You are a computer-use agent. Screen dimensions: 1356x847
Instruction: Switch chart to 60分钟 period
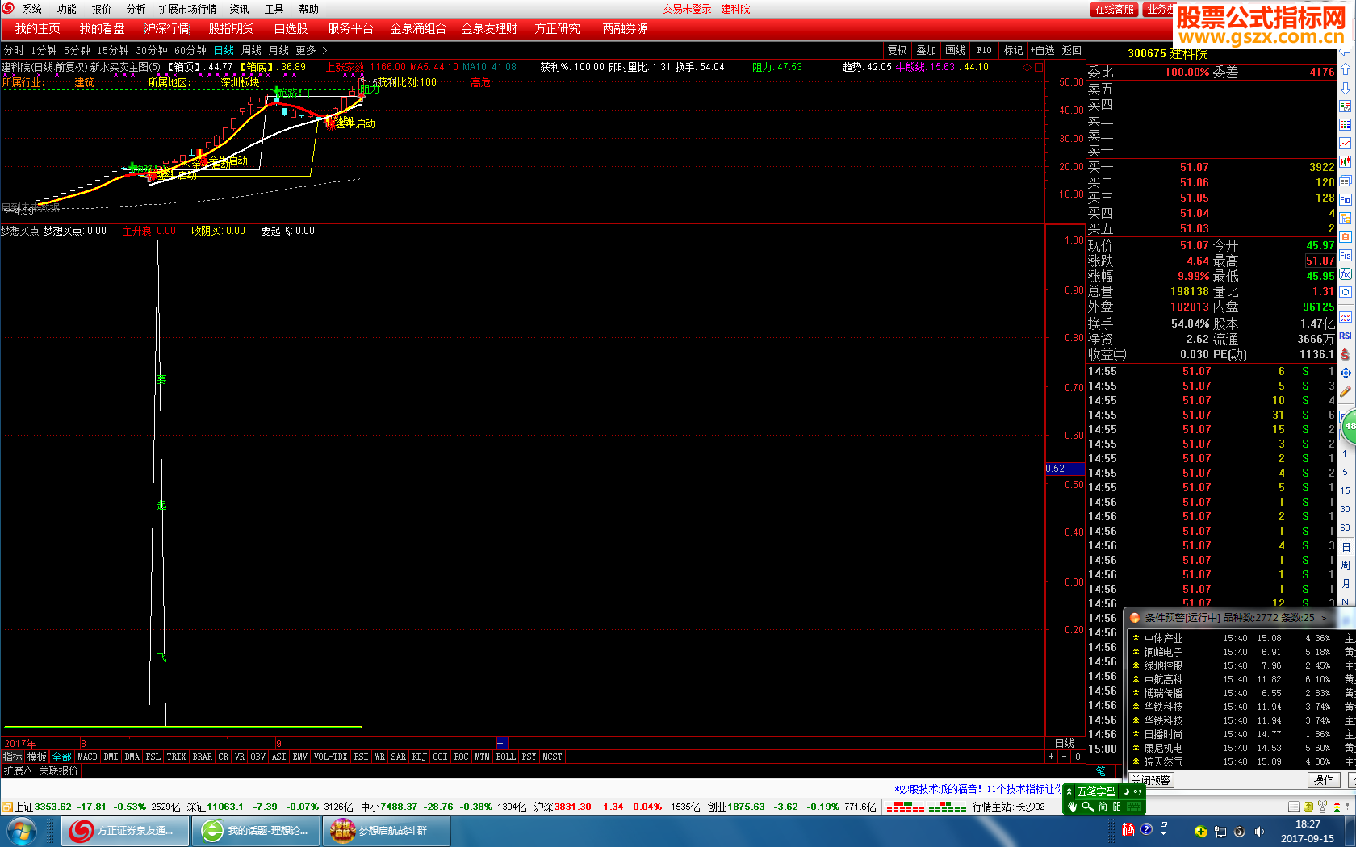tap(190, 50)
